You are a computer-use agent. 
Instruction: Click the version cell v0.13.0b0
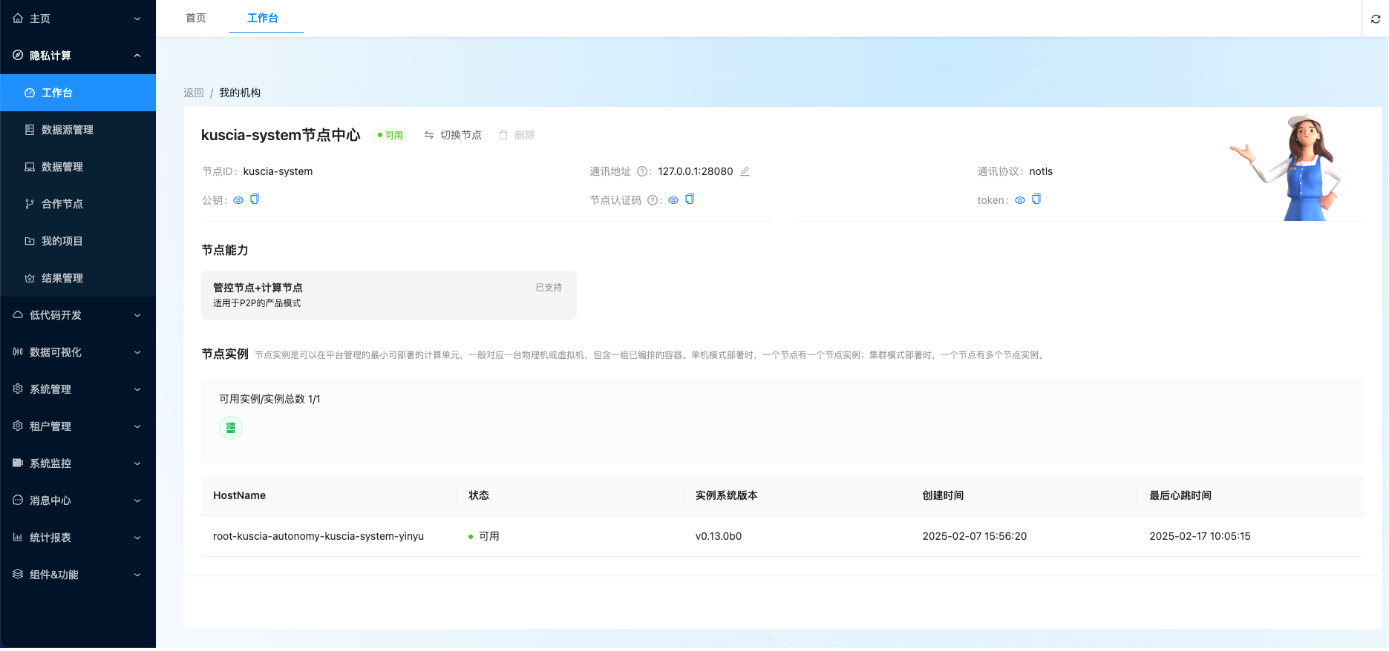pyautogui.click(x=719, y=536)
